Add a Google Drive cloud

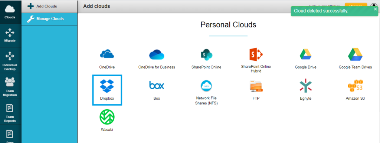coord(306,54)
